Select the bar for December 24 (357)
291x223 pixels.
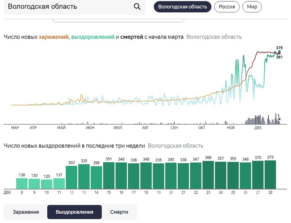coord(221,175)
